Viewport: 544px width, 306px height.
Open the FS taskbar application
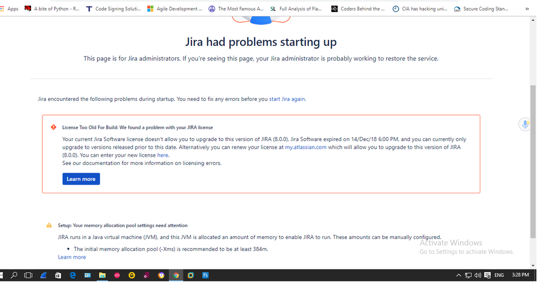pos(205,275)
